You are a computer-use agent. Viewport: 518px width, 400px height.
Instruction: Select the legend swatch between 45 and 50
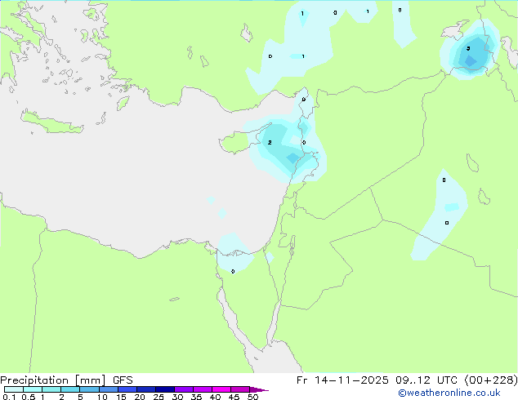click(x=240, y=389)
